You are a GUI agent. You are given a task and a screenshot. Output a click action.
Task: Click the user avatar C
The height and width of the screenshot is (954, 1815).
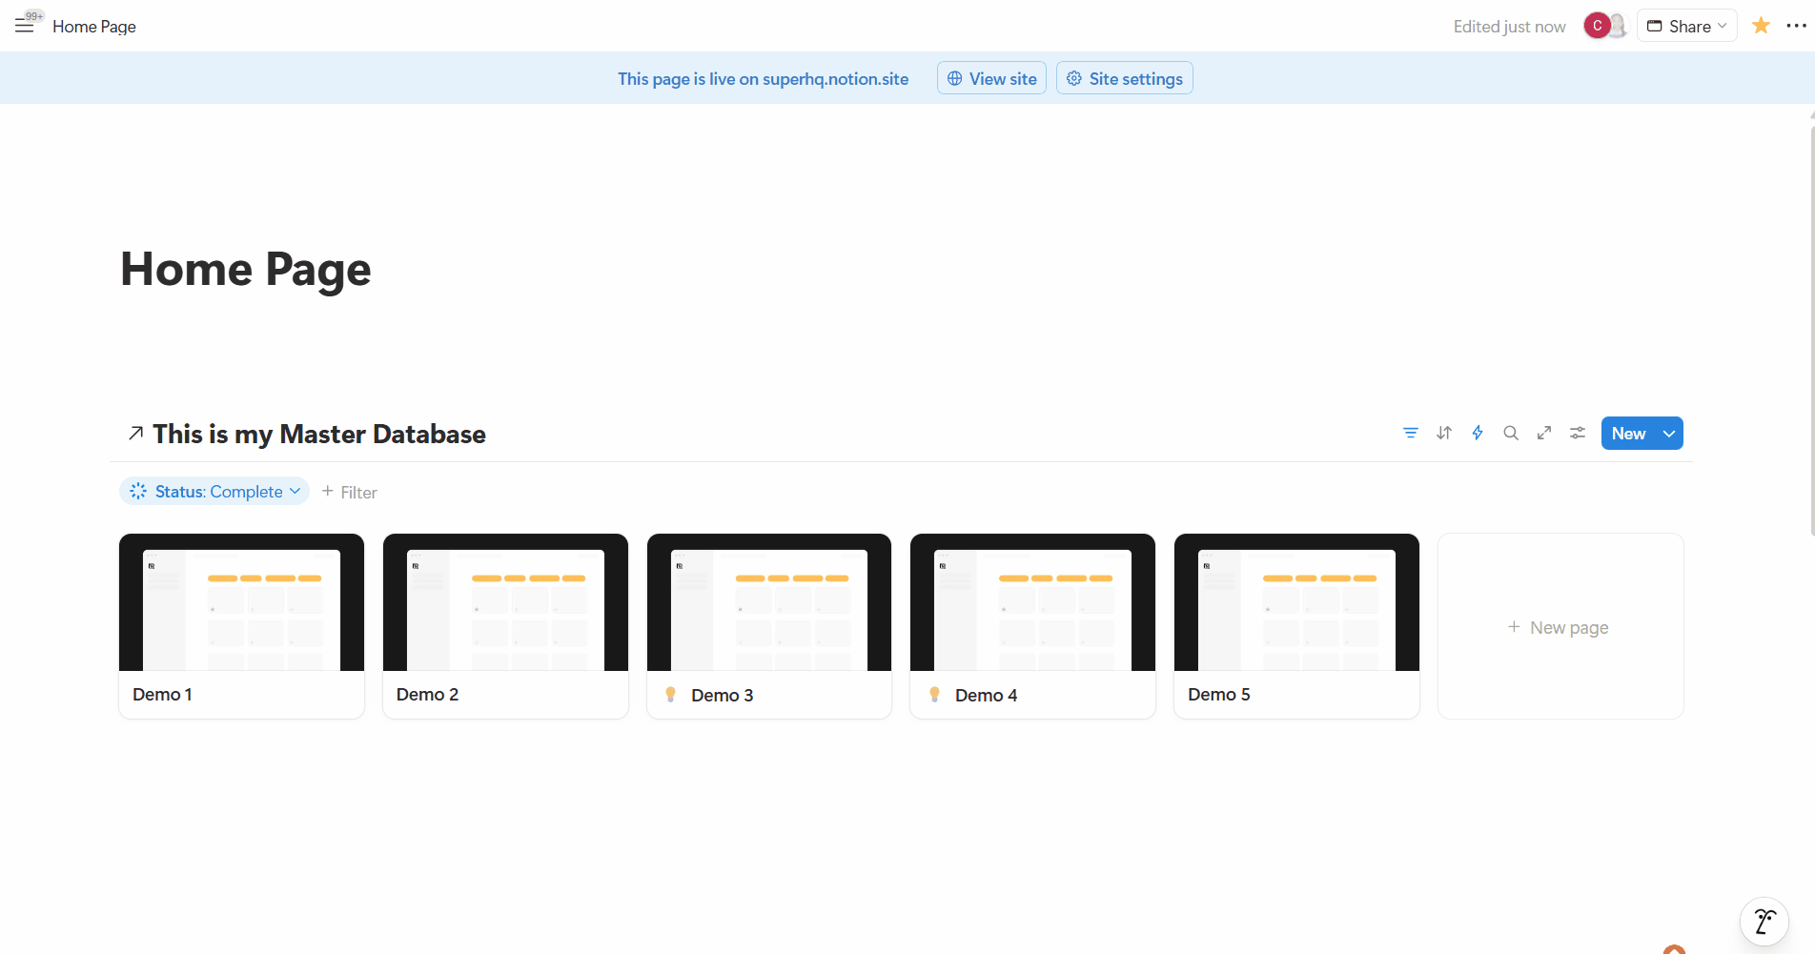coord(1598,26)
